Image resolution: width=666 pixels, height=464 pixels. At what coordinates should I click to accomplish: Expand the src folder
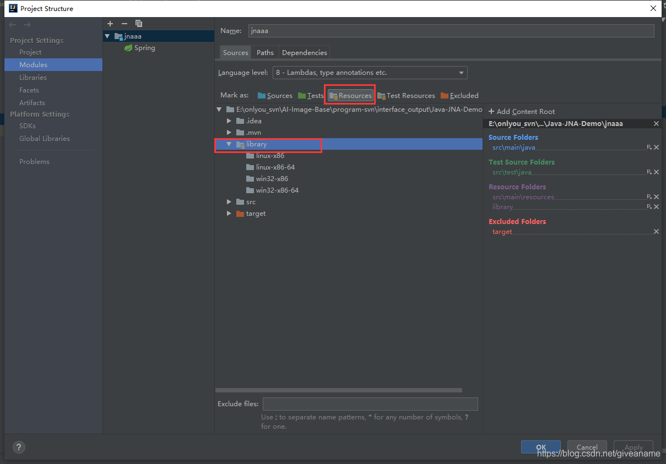[229, 202]
